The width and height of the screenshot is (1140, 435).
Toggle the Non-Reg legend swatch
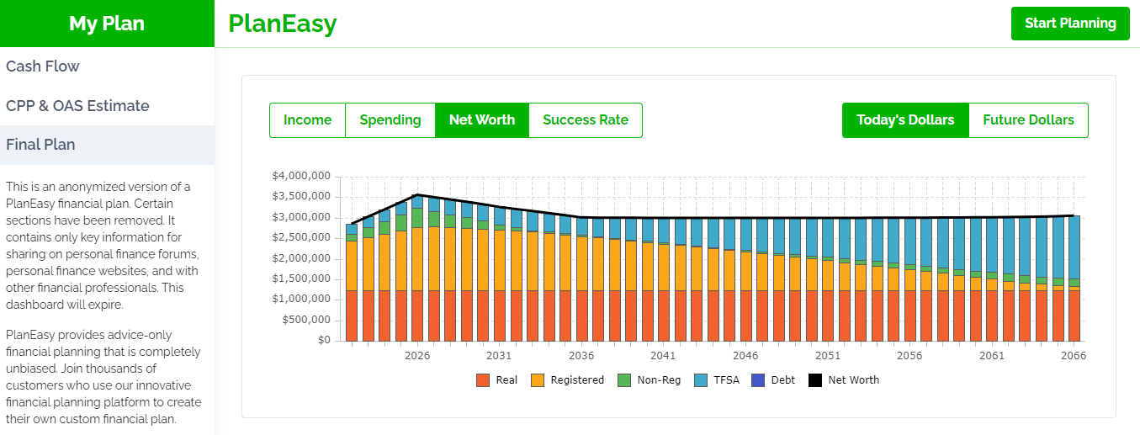point(624,380)
